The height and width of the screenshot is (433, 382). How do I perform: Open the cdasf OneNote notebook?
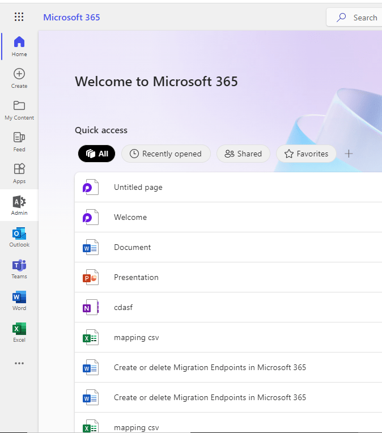coord(228,308)
